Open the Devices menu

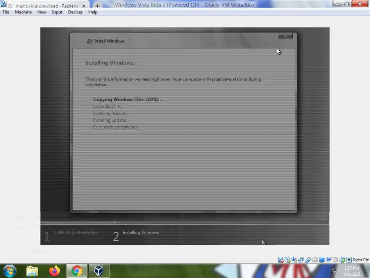click(75, 12)
